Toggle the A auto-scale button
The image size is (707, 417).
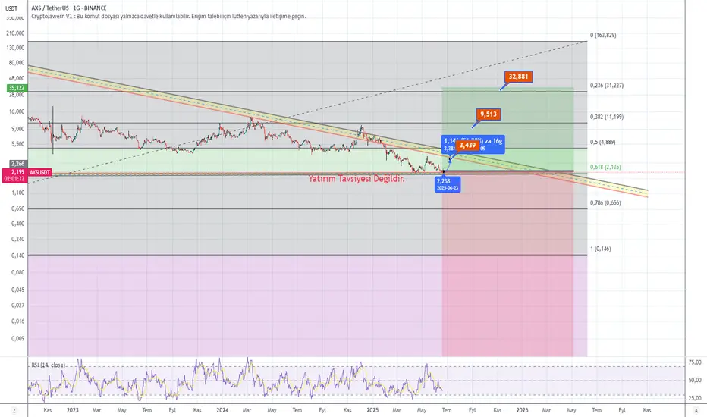click(x=696, y=411)
